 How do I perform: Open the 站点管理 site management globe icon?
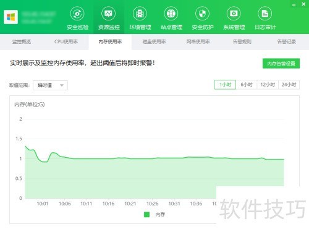click(x=171, y=14)
